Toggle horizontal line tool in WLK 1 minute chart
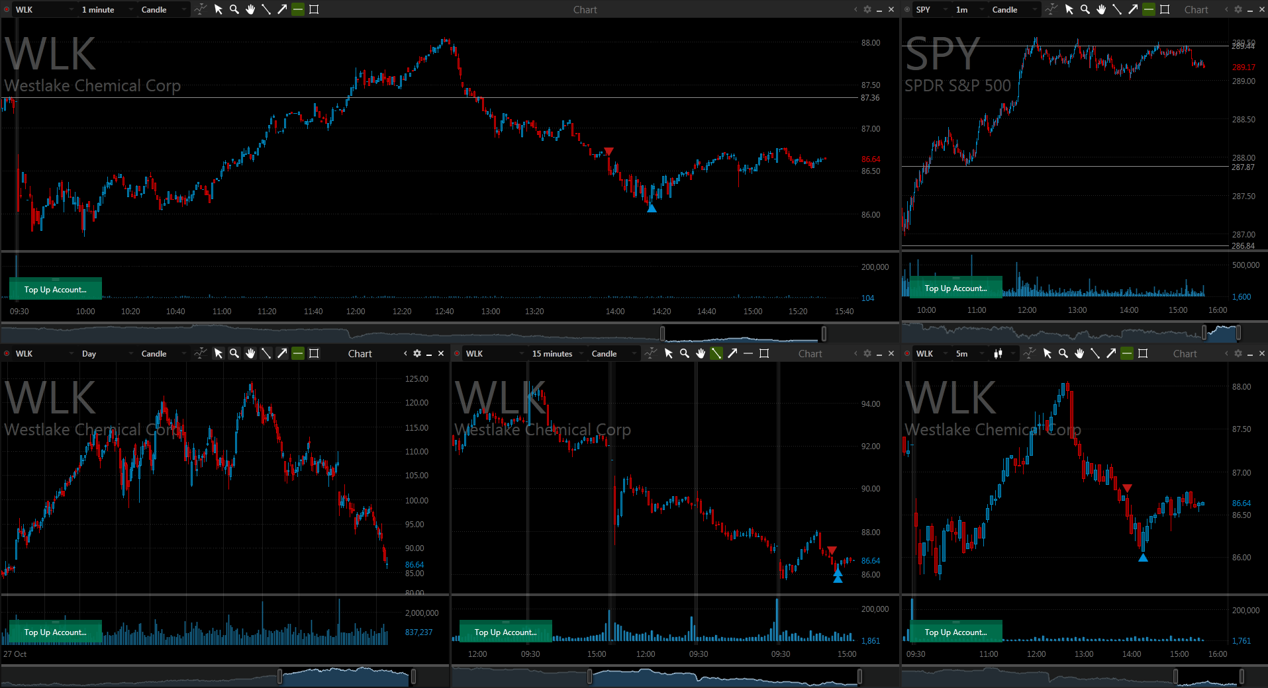 coord(298,9)
